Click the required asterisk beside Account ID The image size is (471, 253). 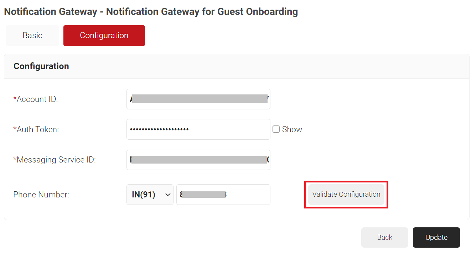tap(15, 98)
